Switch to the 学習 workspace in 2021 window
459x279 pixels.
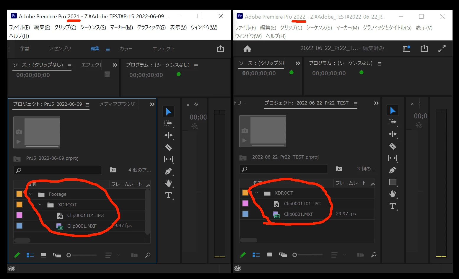pos(25,48)
